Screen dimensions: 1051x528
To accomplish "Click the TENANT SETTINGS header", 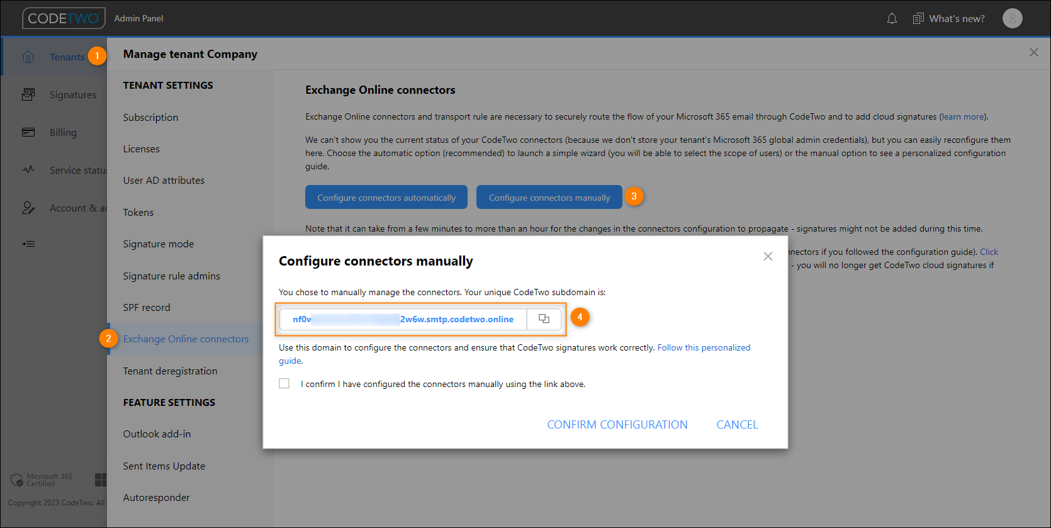I will tap(168, 85).
